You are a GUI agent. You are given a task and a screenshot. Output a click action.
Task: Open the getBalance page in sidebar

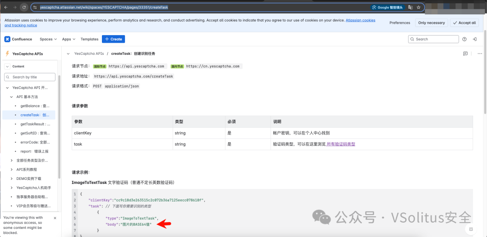[34, 106]
